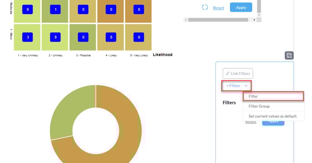Click the Reset link at top
Image resolution: width=312 pixels, height=163 pixels.
coord(219,8)
